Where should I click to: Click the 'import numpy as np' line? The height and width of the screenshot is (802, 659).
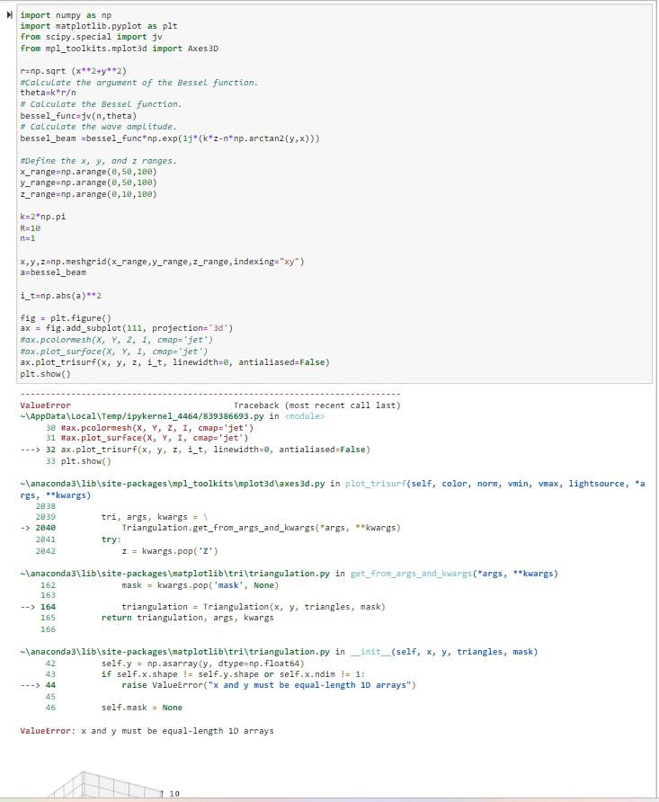click(66, 15)
